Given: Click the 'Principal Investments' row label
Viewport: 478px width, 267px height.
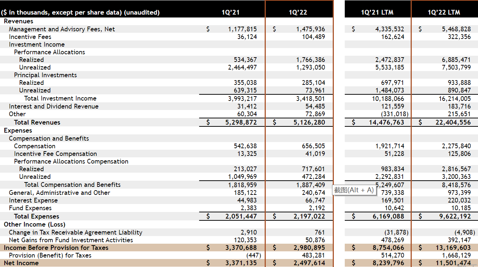Looking at the screenshot, I should [46, 75].
